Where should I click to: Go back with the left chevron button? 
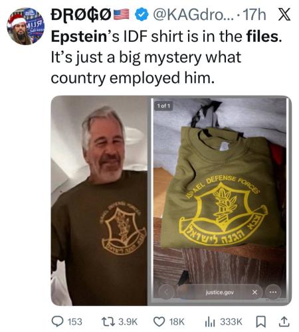pyautogui.click(x=166, y=292)
